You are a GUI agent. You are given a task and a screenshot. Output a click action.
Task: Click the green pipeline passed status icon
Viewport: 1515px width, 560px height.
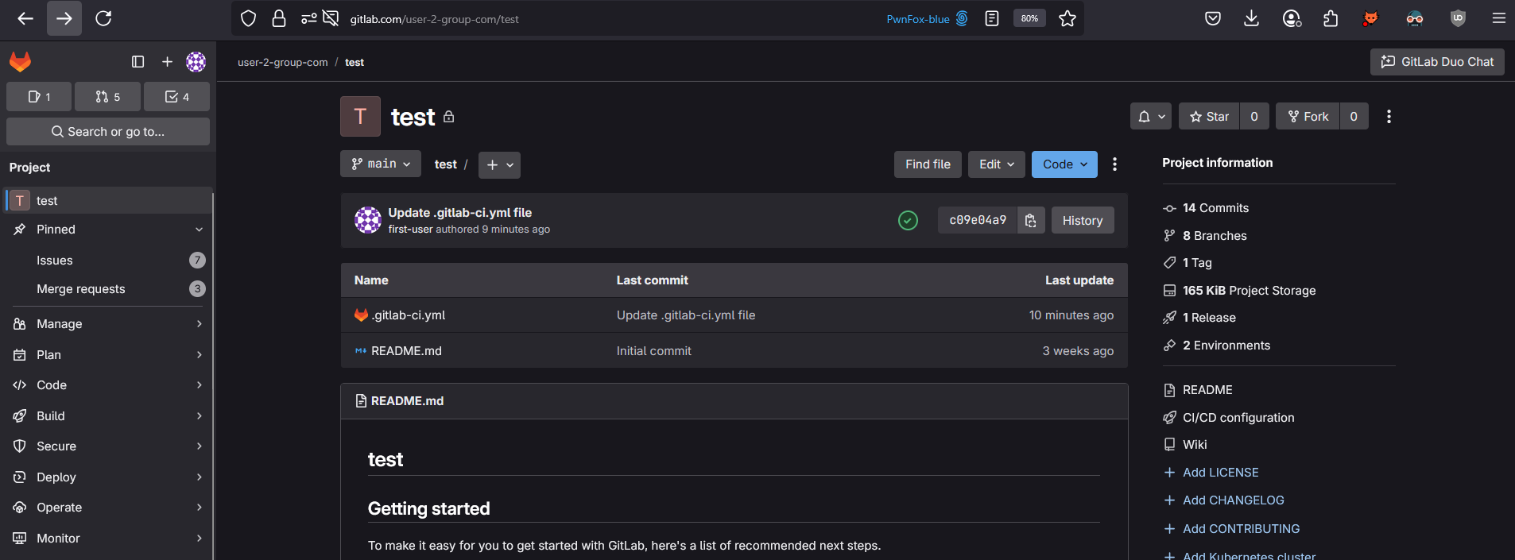click(908, 221)
